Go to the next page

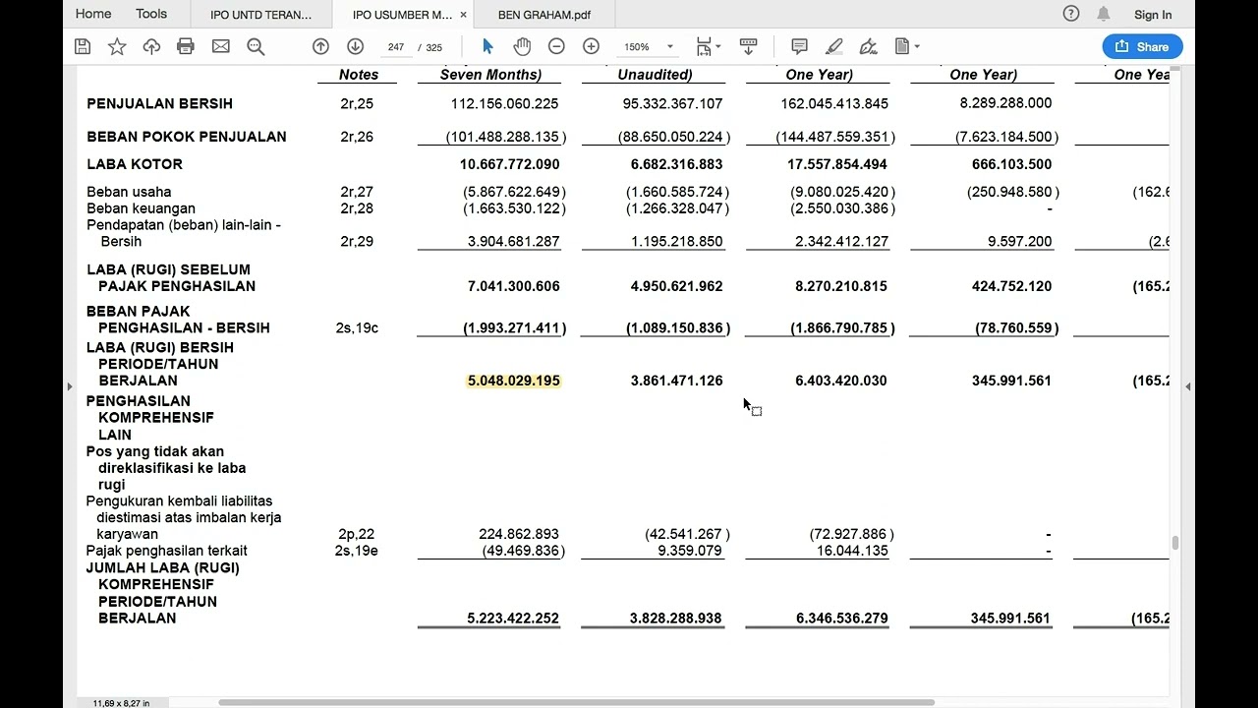tap(356, 46)
